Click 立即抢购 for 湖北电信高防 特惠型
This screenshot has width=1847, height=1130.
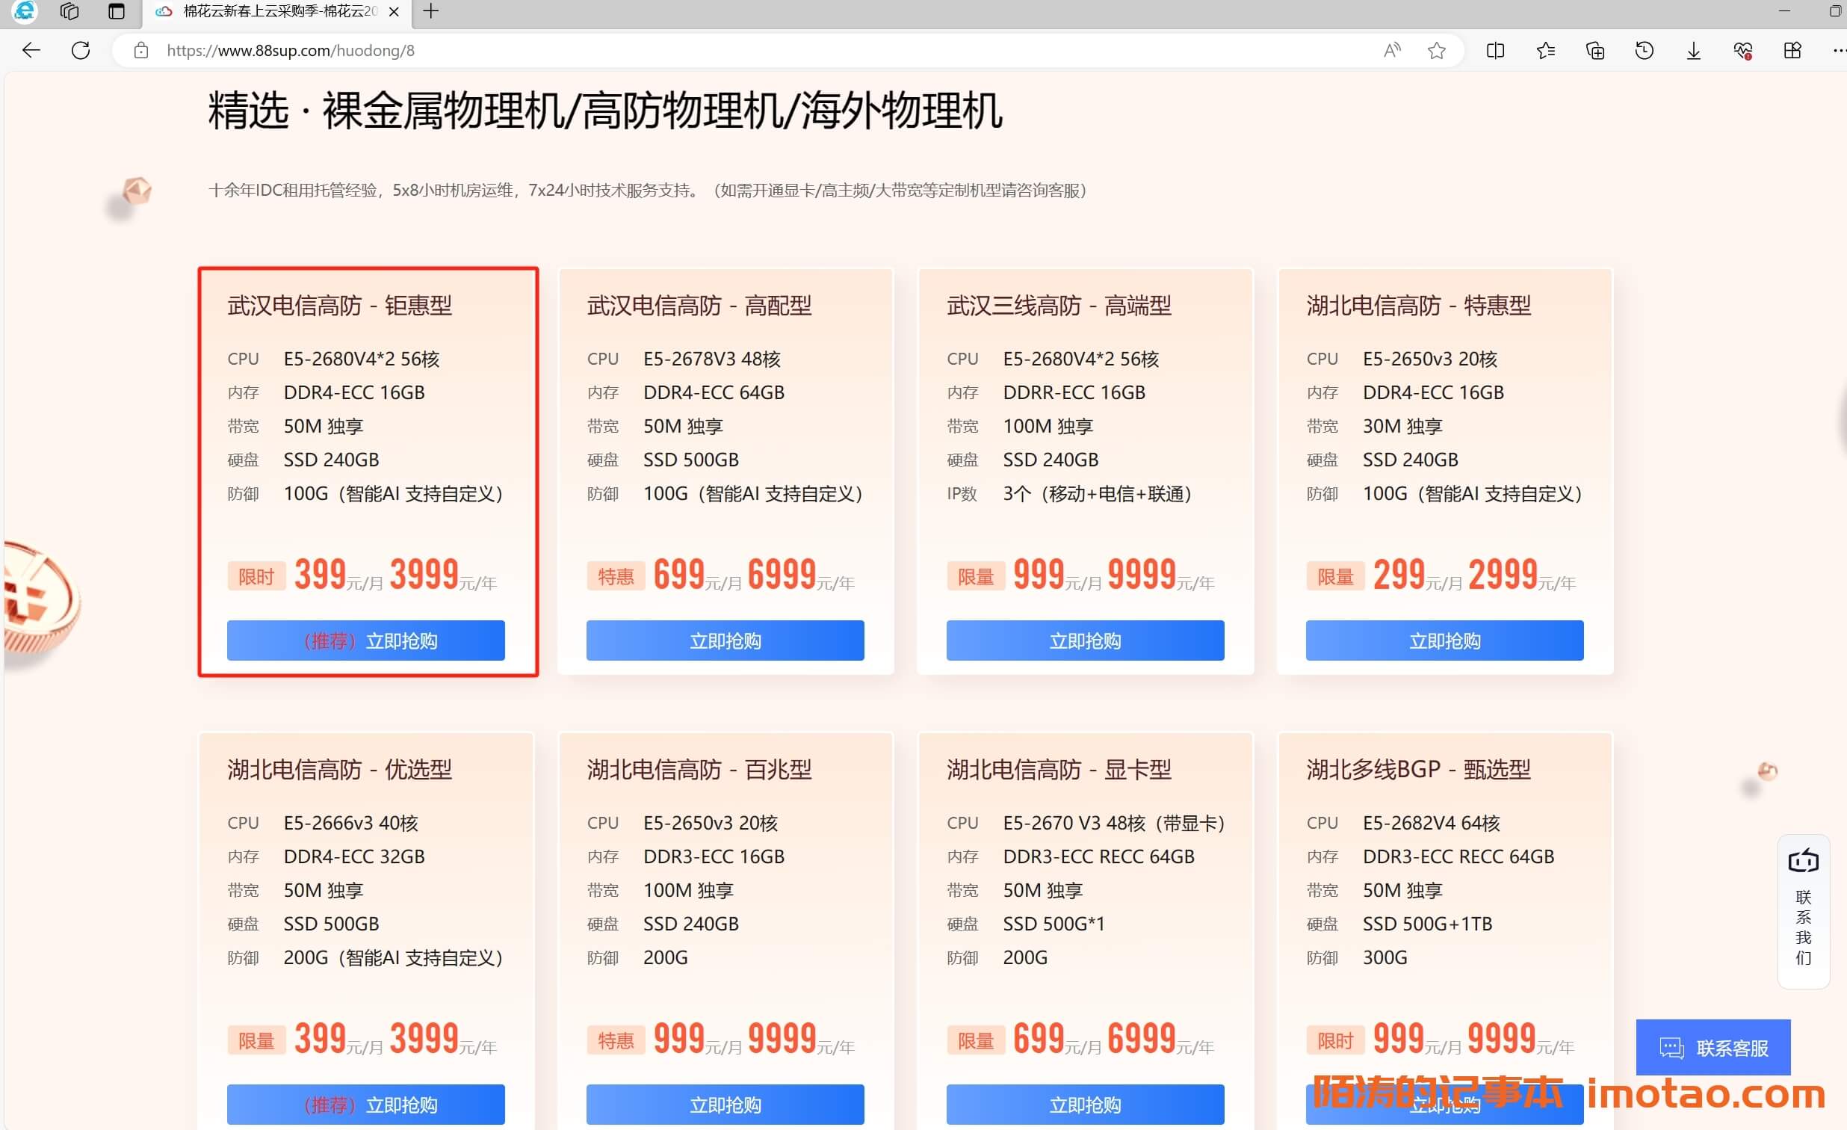[x=1444, y=640]
